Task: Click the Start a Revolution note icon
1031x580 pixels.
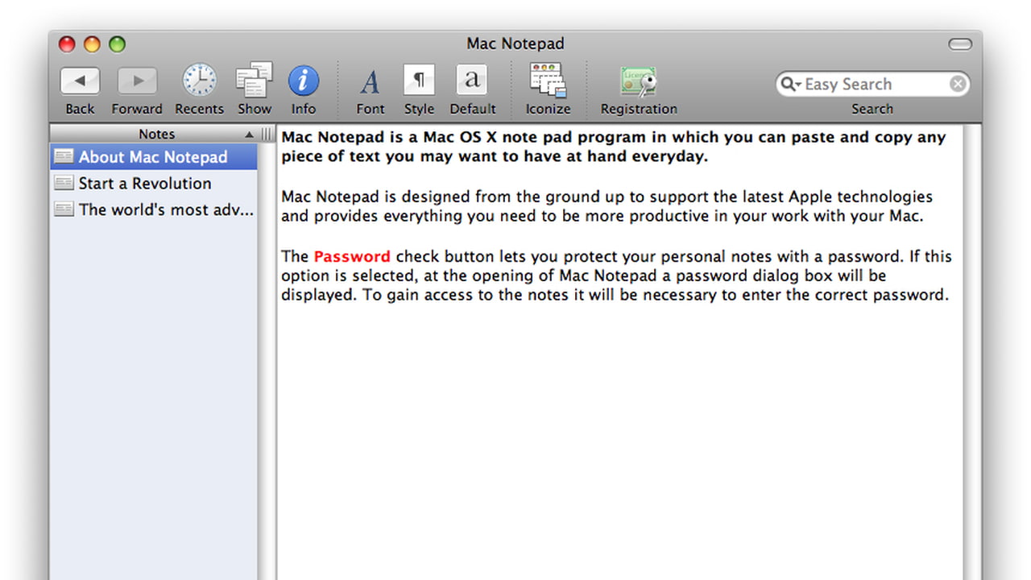Action: pos(64,183)
